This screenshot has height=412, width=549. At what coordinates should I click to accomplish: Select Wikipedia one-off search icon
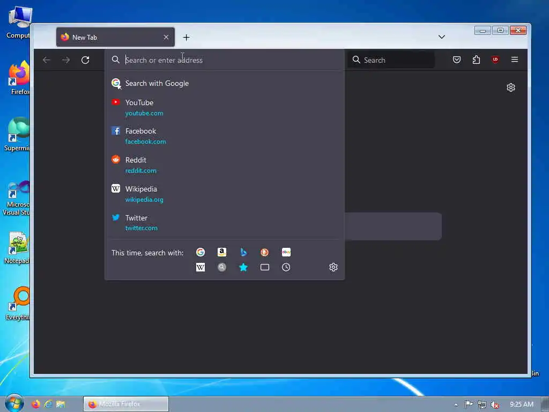tap(201, 267)
